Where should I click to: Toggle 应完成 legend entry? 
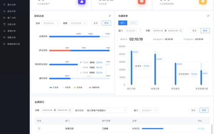coord(78,88)
